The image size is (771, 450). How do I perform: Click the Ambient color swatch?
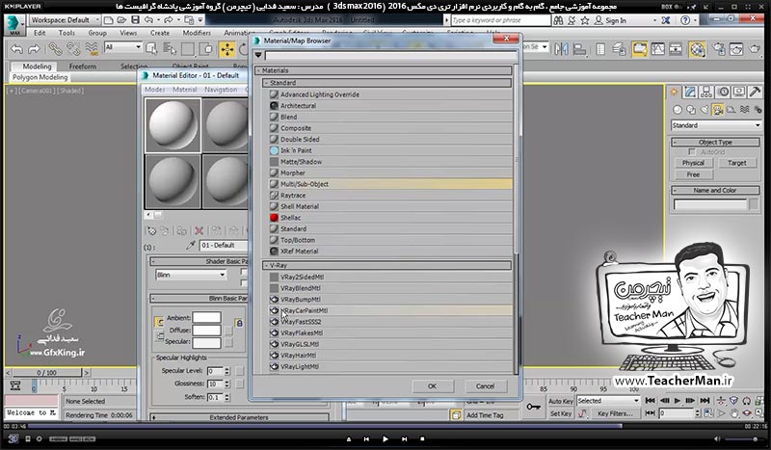point(206,318)
